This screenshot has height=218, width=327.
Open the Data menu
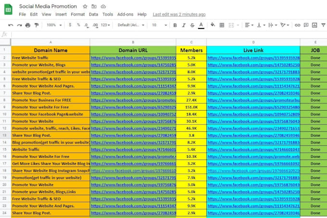93,14
